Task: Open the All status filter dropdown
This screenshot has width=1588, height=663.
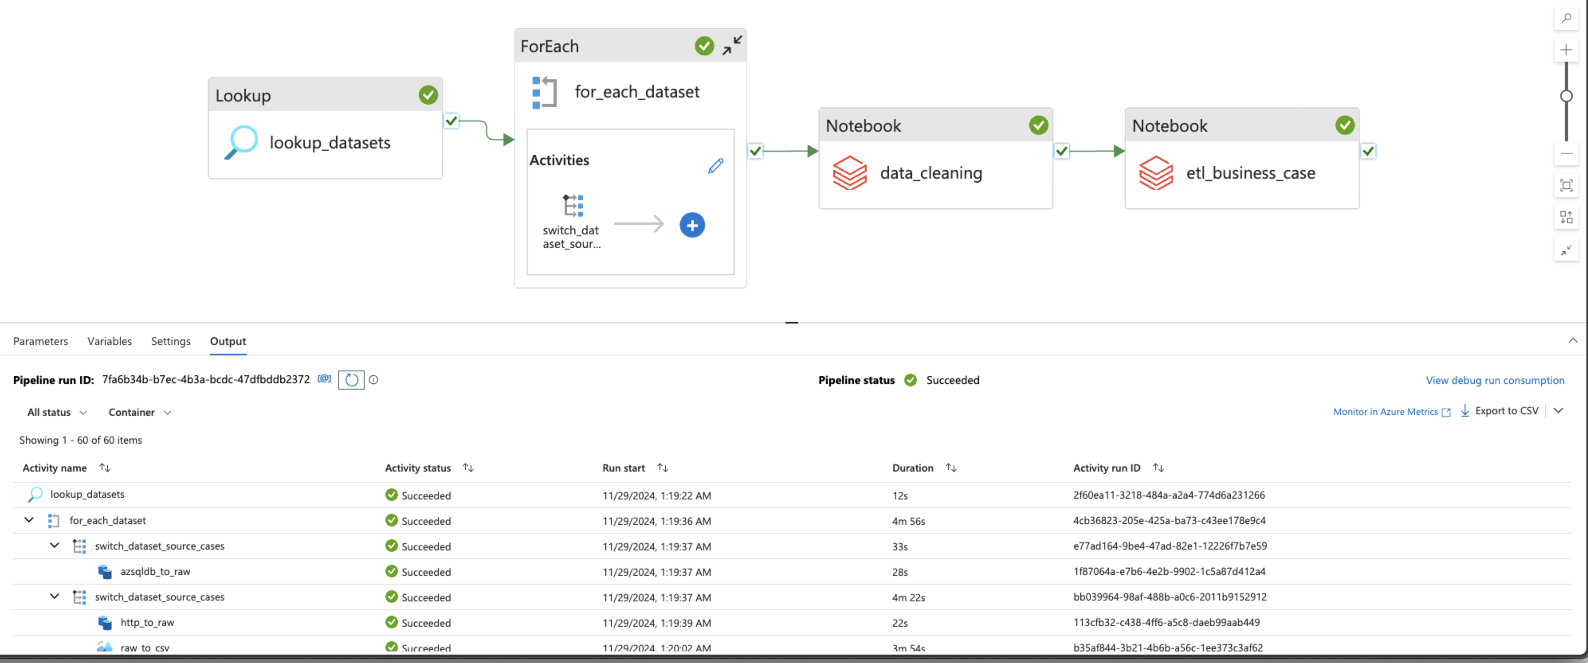Action: pyautogui.click(x=57, y=412)
